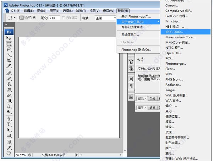The height and width of the screenshot is (161, 213).
Task: Select the Rectangle shape tool
Action: [x=9, y=135]
